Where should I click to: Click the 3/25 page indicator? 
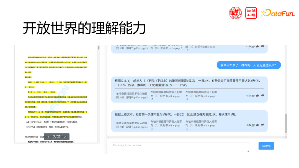pyautogui.click(x=56, y=136)
